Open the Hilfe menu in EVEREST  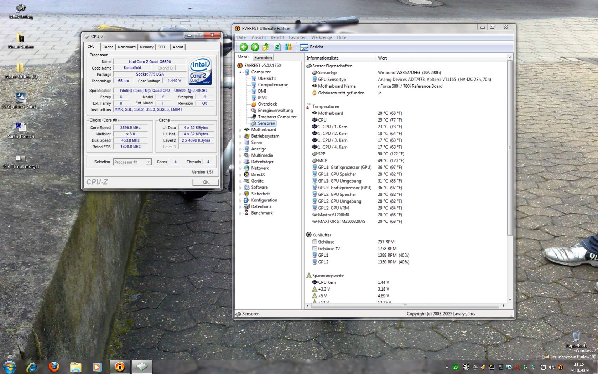point(341,37)
